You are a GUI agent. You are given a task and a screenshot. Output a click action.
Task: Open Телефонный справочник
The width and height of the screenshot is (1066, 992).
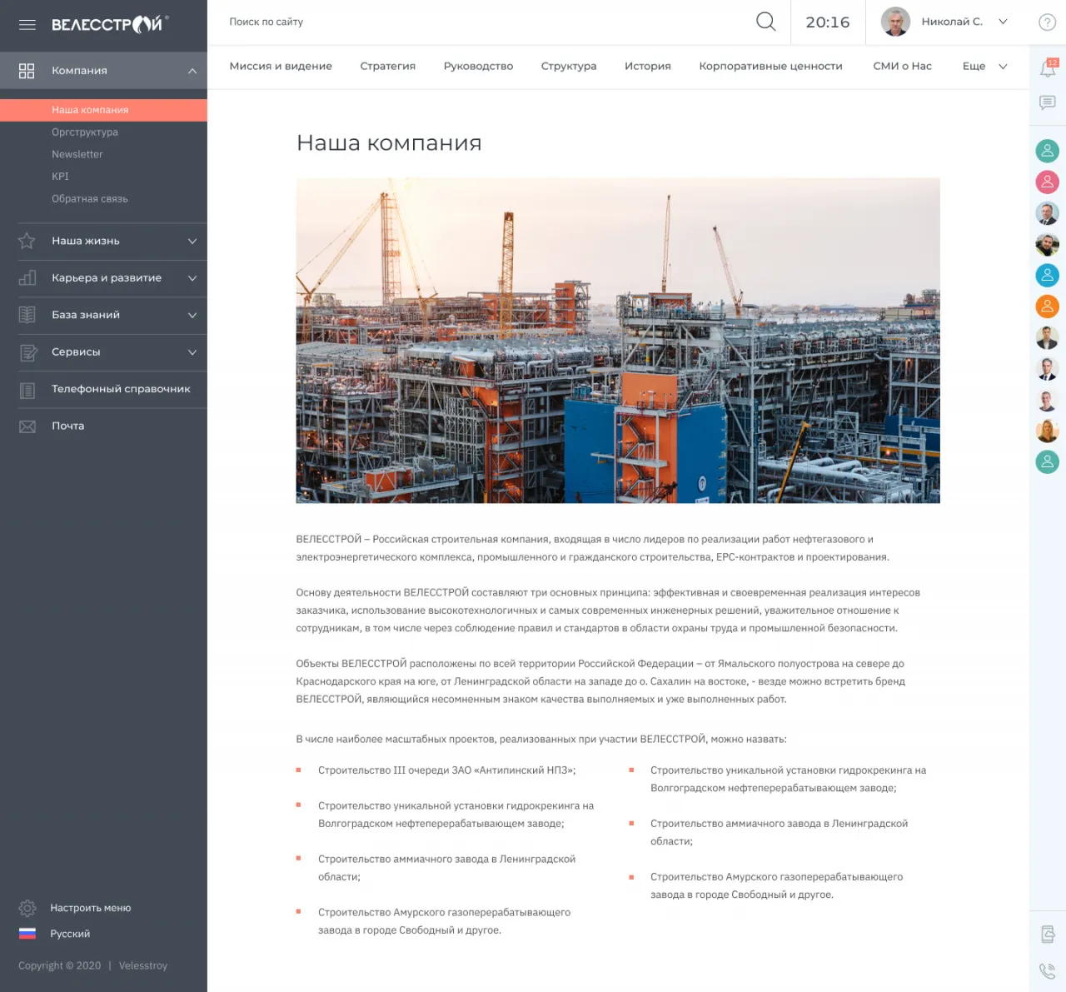pyautogui.click(x=121, y=389)
